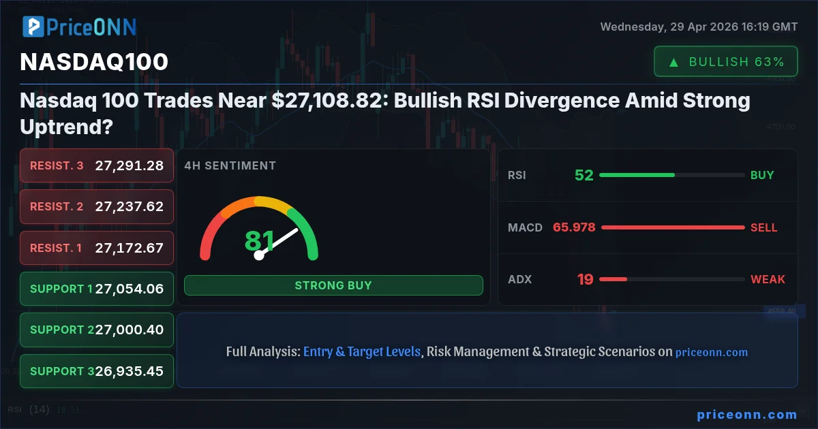Click the MACD value 65.978
This screenshot has height=429, width=818.
pos(574,227)
